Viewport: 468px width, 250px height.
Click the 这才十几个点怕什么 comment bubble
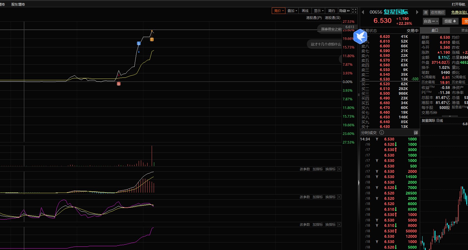324,44
